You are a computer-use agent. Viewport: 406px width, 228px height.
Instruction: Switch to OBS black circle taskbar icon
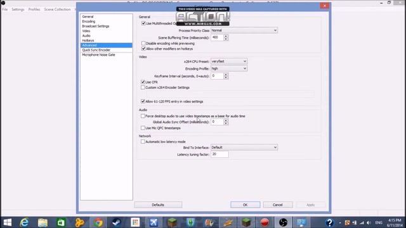(x=283, y=222)
